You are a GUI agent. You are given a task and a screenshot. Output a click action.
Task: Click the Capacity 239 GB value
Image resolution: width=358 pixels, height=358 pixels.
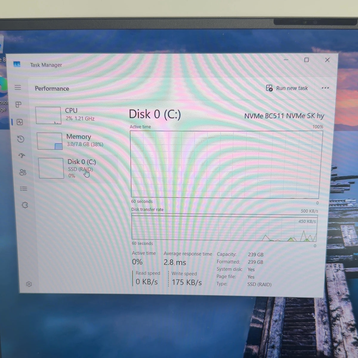(256, 254)
